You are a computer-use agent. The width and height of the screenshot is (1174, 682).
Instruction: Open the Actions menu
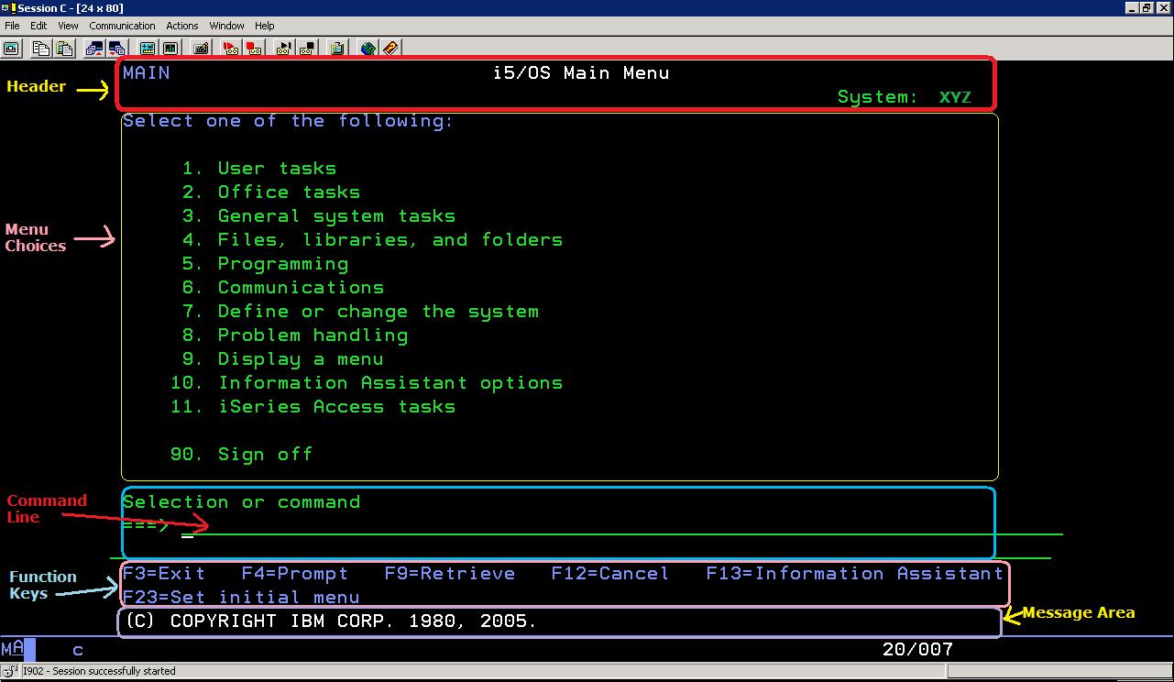(x=182, y=26)
